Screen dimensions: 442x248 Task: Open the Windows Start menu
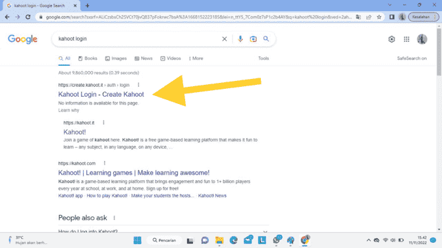coord(137,240)
